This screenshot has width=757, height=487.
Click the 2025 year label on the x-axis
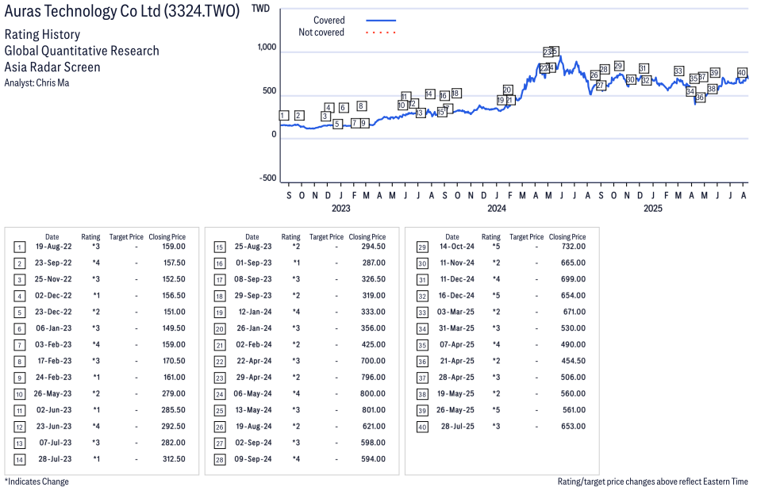(x=653, y=208)
